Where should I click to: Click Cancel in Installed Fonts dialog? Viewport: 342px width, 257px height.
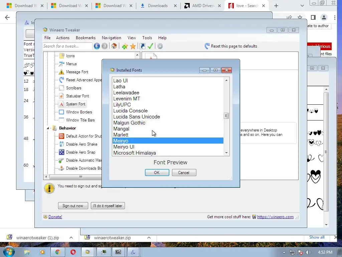coord(184,173)
